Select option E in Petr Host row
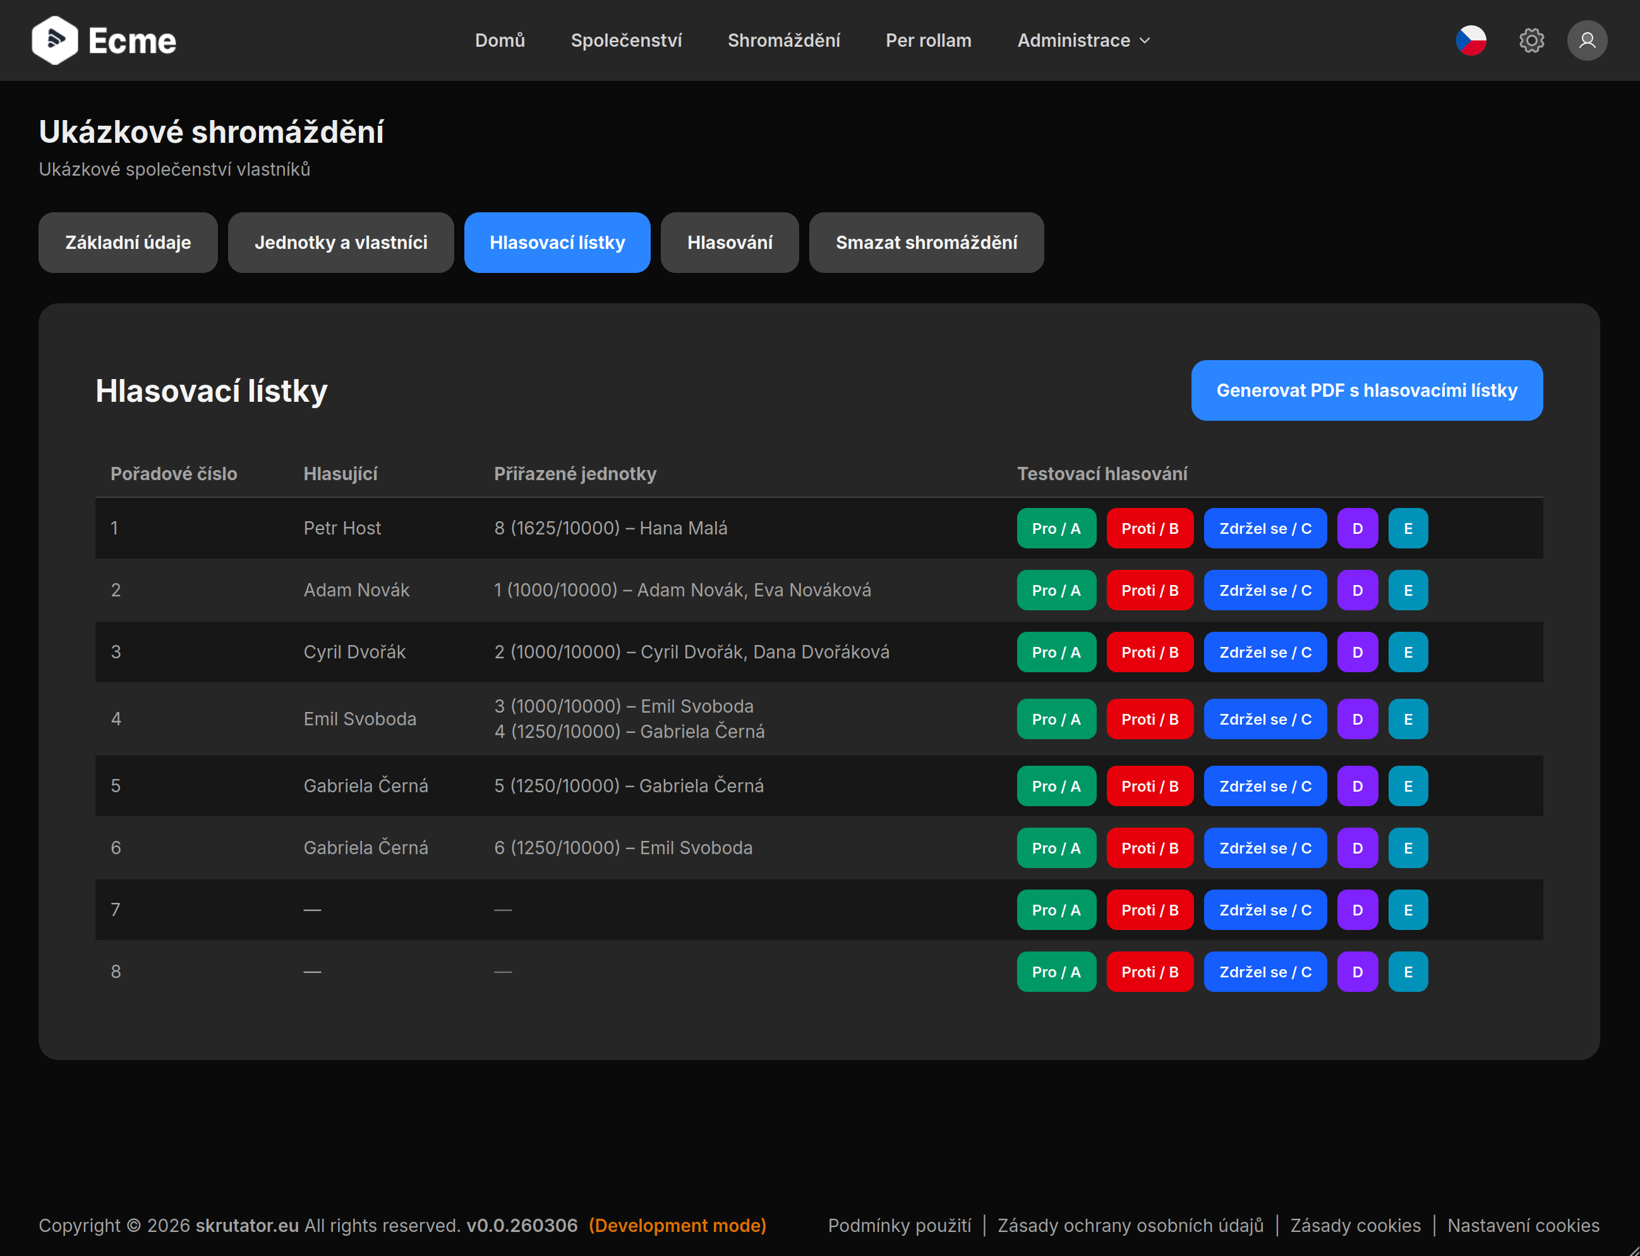This screenshot has width=1640, height=1256. pos(1408,529)
